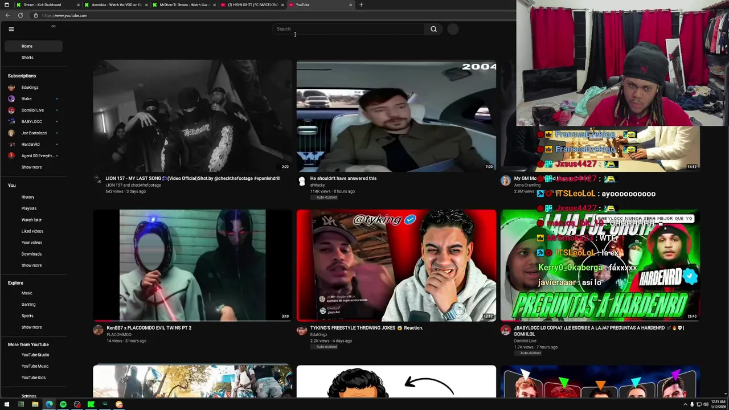Switch to Stream - Kick Dashboard tab
Screen dimensions: 729x410
[42, 5]
